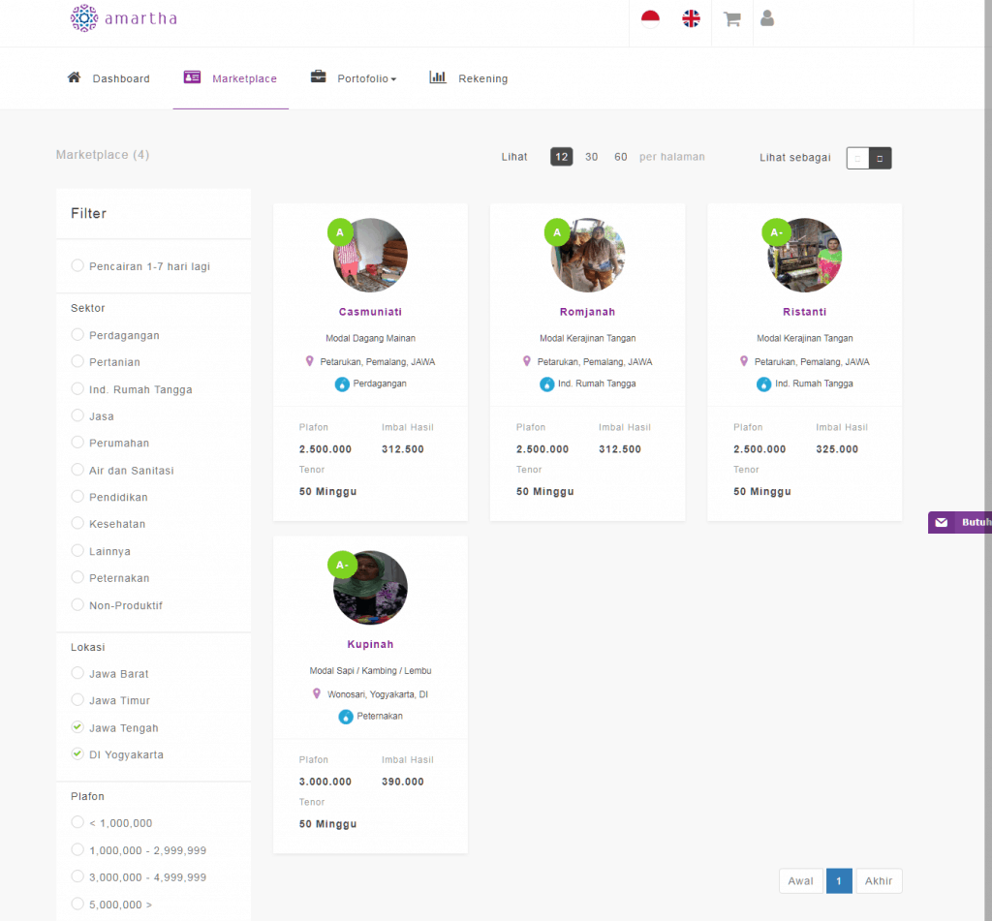Image resolution: width=992 pixels, height=921 pixels.
Task: Go to the Dashboard tab
Action: pyautogui.click(x=108, y=78)
